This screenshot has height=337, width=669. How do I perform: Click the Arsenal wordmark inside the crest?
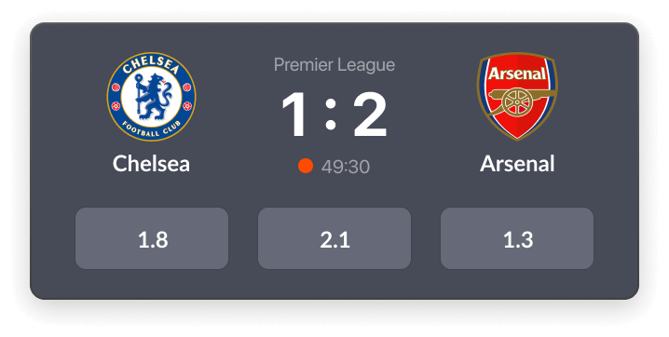517,74
